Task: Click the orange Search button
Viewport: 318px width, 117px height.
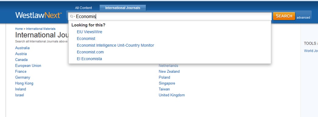Action: [284, 16]
